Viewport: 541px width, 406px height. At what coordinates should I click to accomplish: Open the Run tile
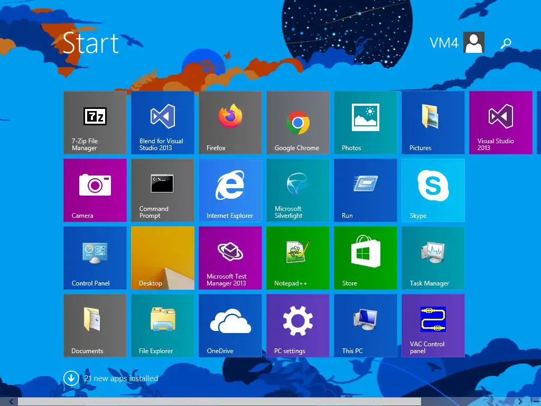pyautogui.click(x=366, y=190)
